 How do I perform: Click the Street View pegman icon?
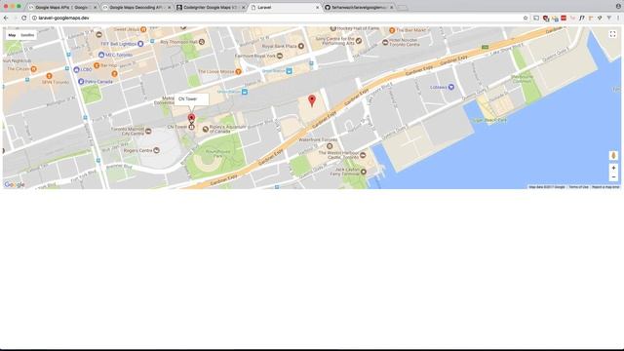click(x=613, y=156)
